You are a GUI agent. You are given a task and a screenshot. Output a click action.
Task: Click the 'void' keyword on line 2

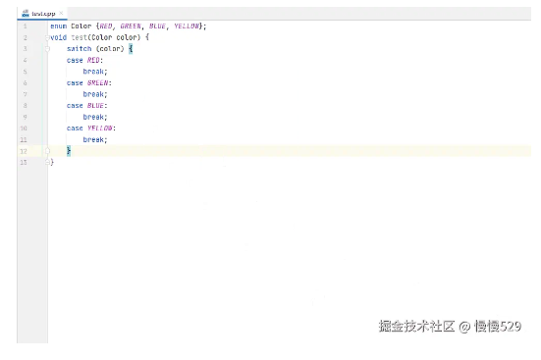pos(59,37)
